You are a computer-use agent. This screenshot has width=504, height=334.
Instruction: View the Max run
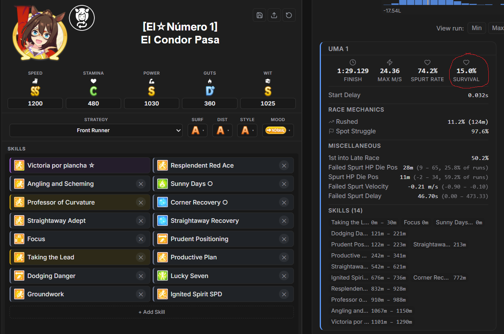tap(497, 28)
